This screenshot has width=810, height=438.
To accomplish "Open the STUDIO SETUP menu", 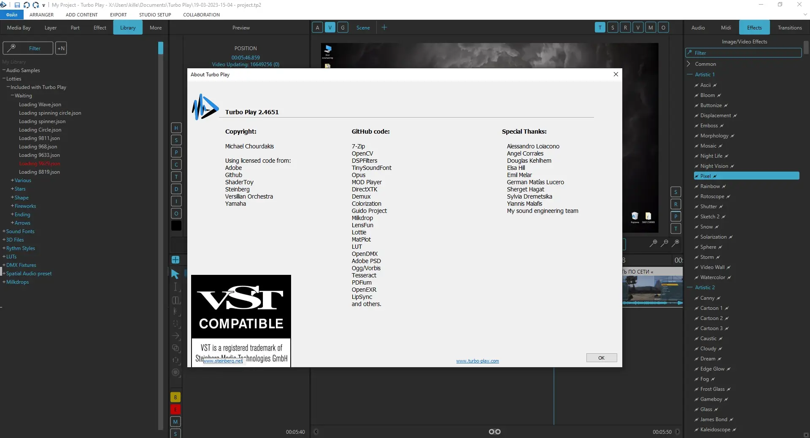I will [x=155, y=15].
